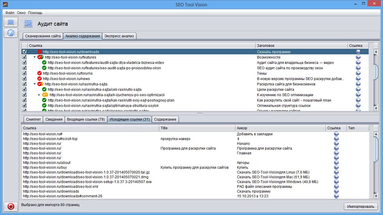Viewport: 383px width, 215px height.
Task: Click the red record button at the bottom left
Action: (x=11, y=206)
